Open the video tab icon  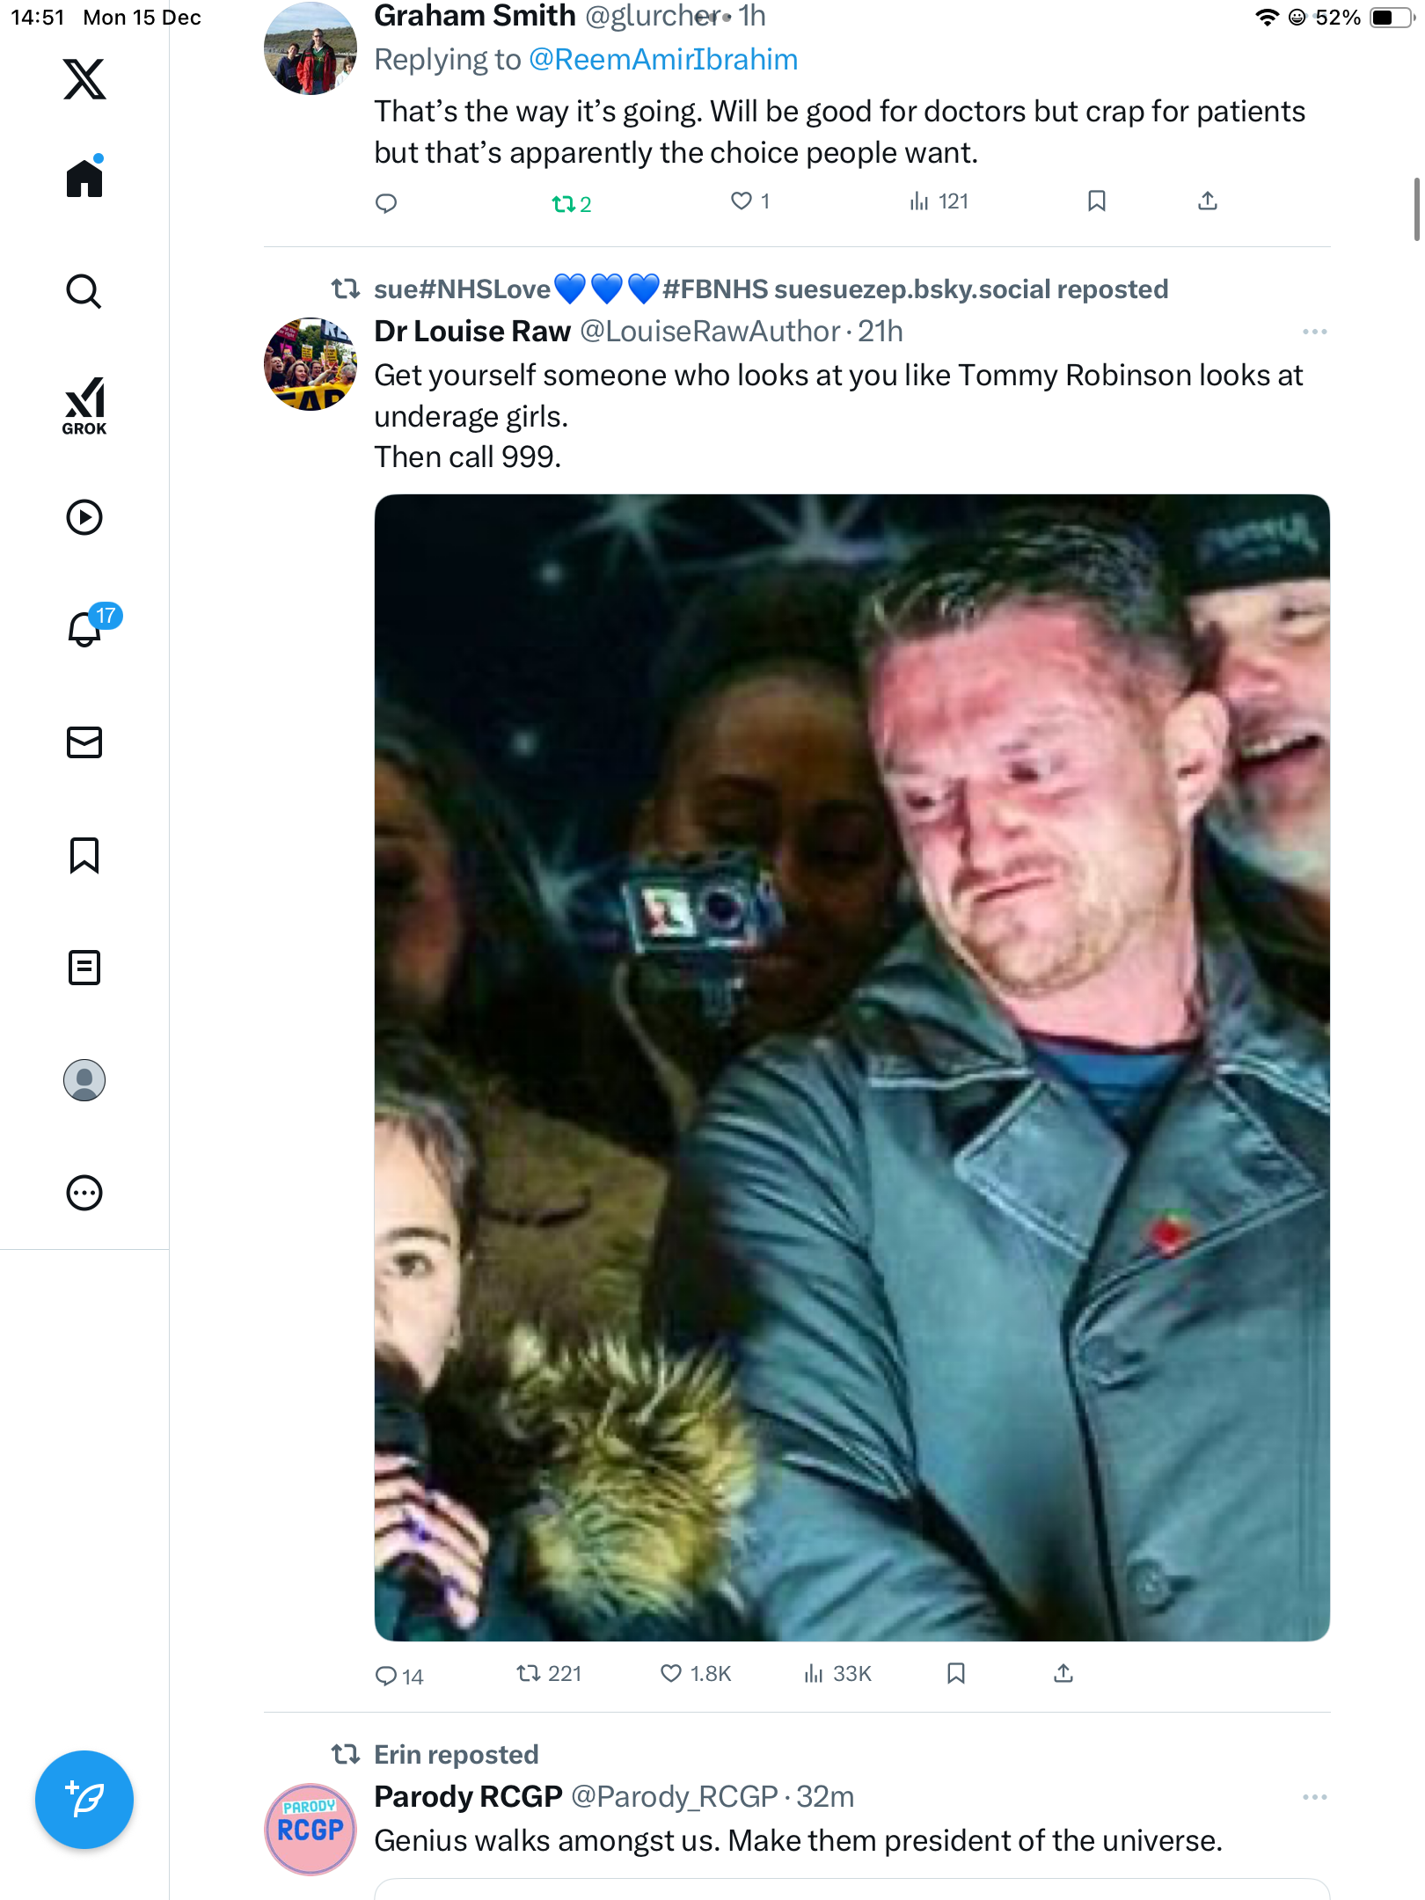[84, 517]
